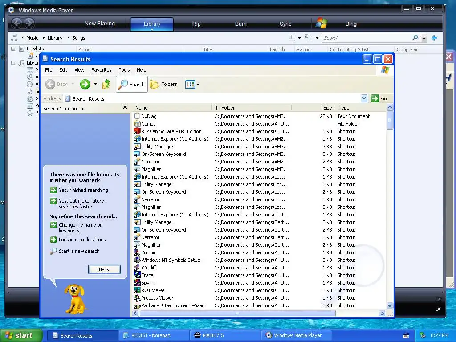This screenshot has width=456, height=342.
Task: Sort results by the Name column header
Action: click(171, 108)
